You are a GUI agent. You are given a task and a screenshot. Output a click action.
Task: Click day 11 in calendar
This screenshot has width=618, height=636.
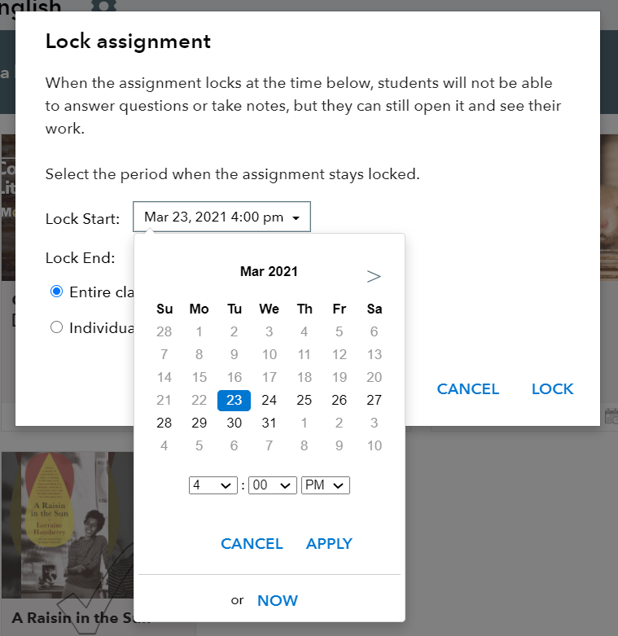(x=305, y=355)
